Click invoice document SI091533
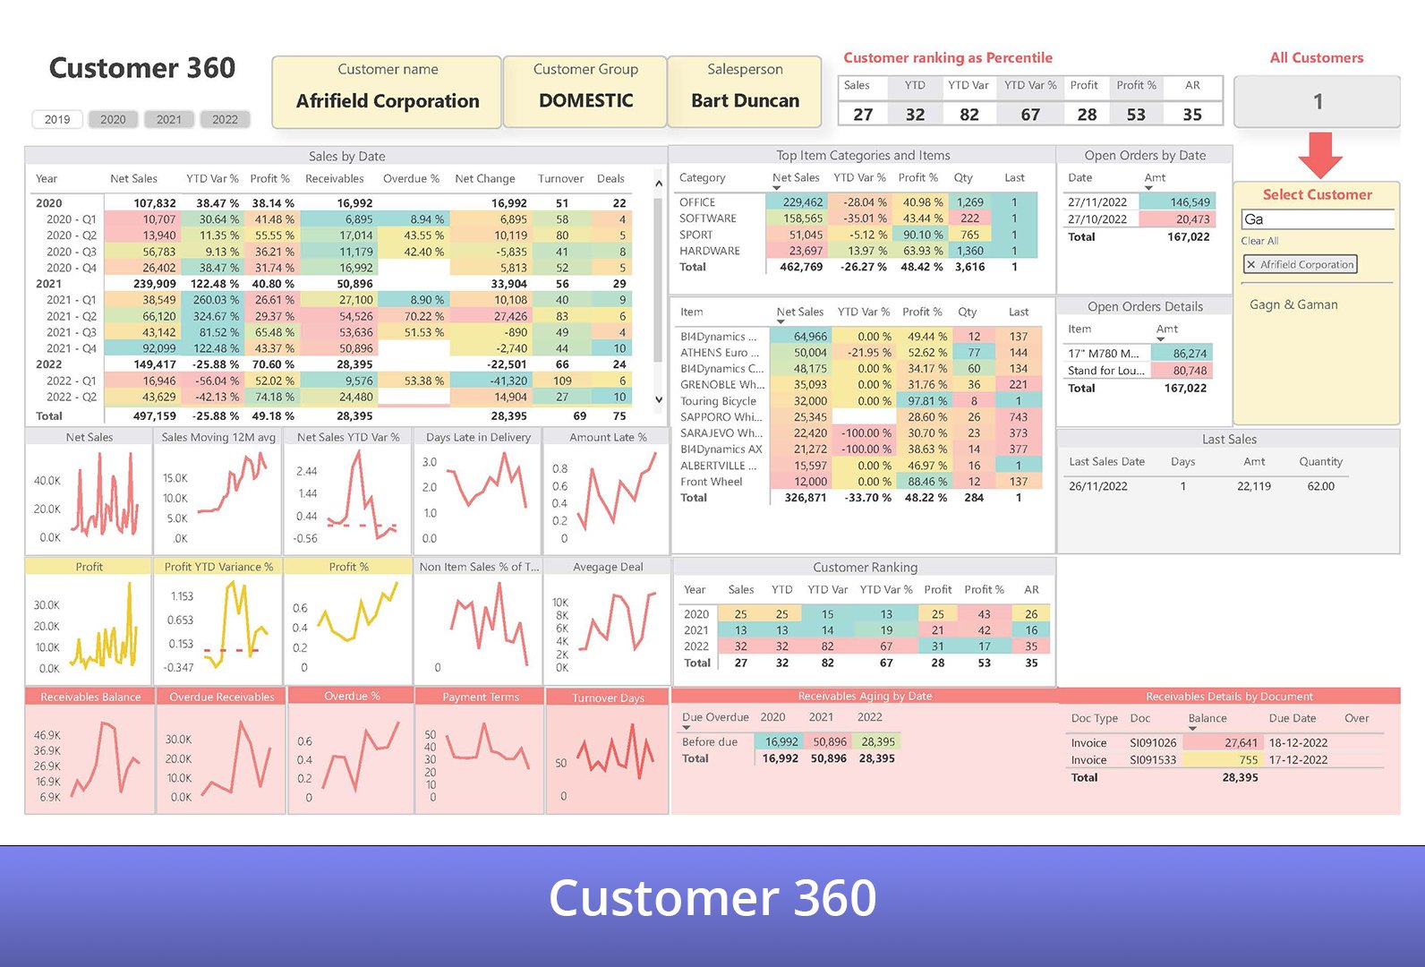The width and height of the screenshot is (1425, 967). click(x=1153, y=760)
